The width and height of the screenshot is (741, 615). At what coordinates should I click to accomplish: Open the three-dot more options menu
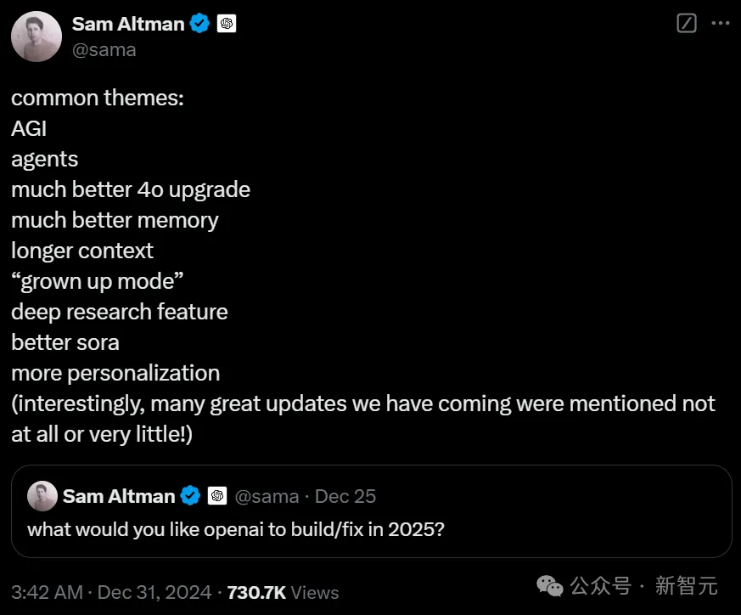coord(721,23)
